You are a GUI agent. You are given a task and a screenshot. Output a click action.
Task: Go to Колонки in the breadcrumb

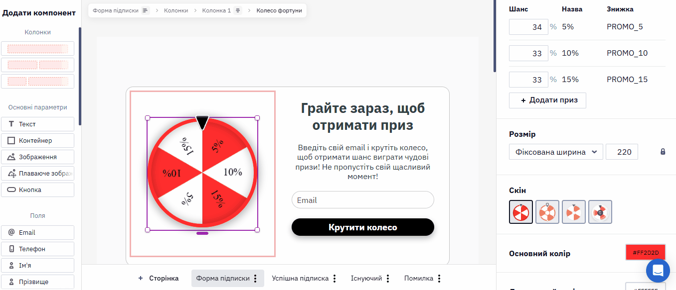click(177, 10)
